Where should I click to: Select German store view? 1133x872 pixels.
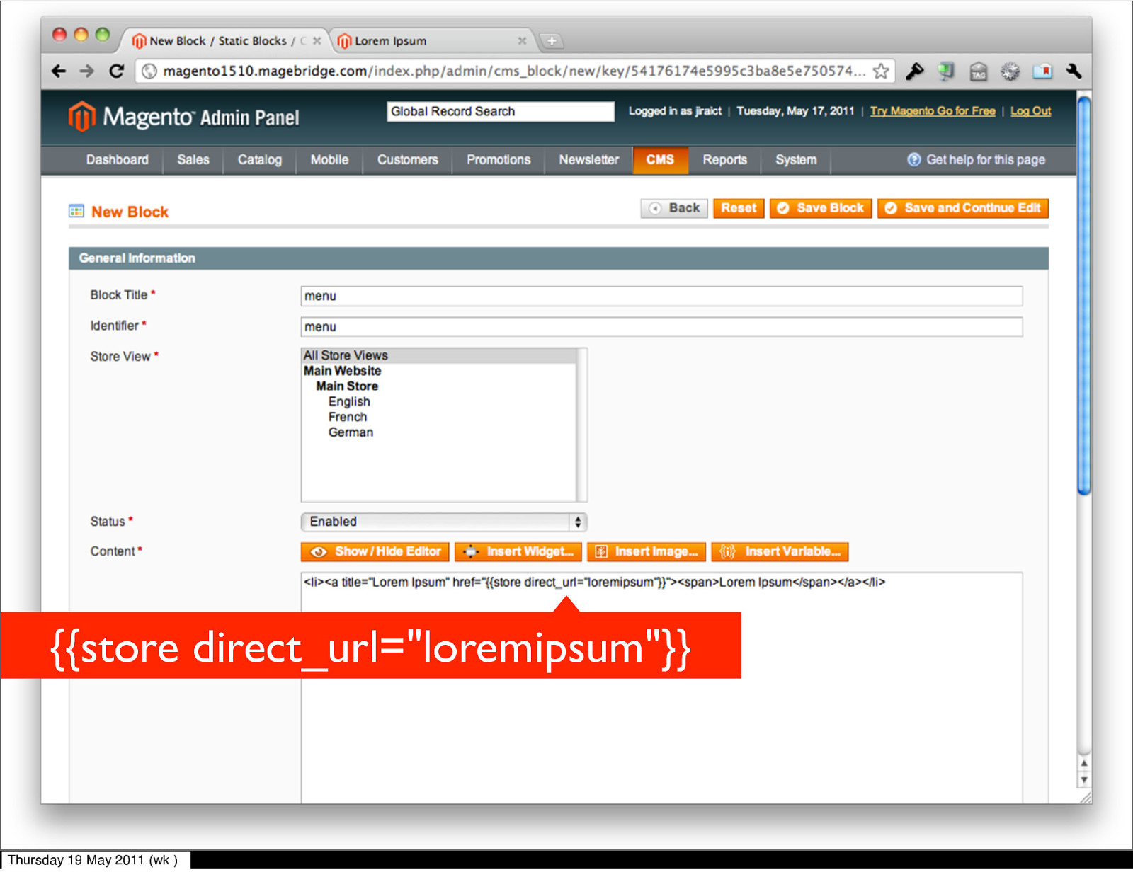click(x=351, y=432)
